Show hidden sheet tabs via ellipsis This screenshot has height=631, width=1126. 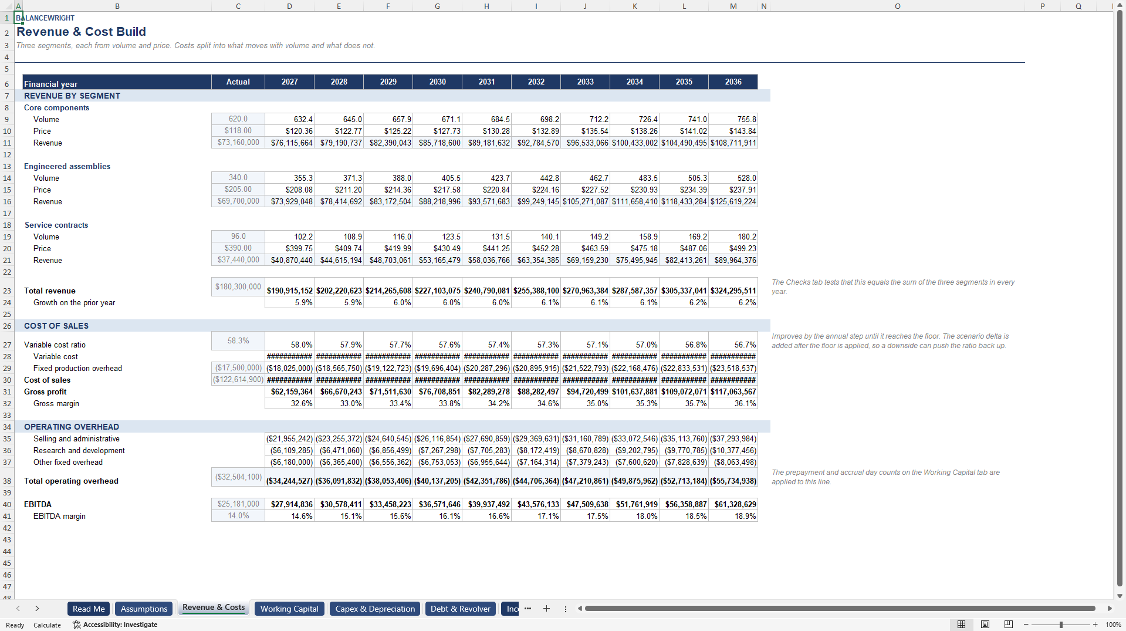pos(528,609)
